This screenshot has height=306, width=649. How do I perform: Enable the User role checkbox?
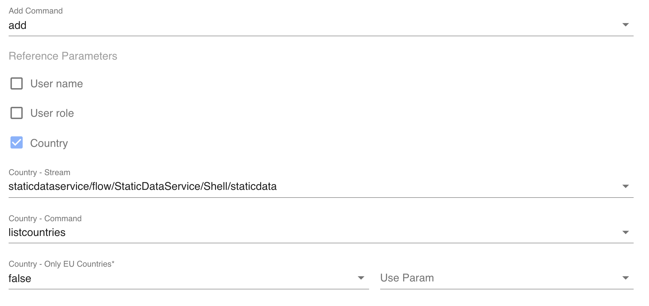pyautogui.click(x=17, y=113)
